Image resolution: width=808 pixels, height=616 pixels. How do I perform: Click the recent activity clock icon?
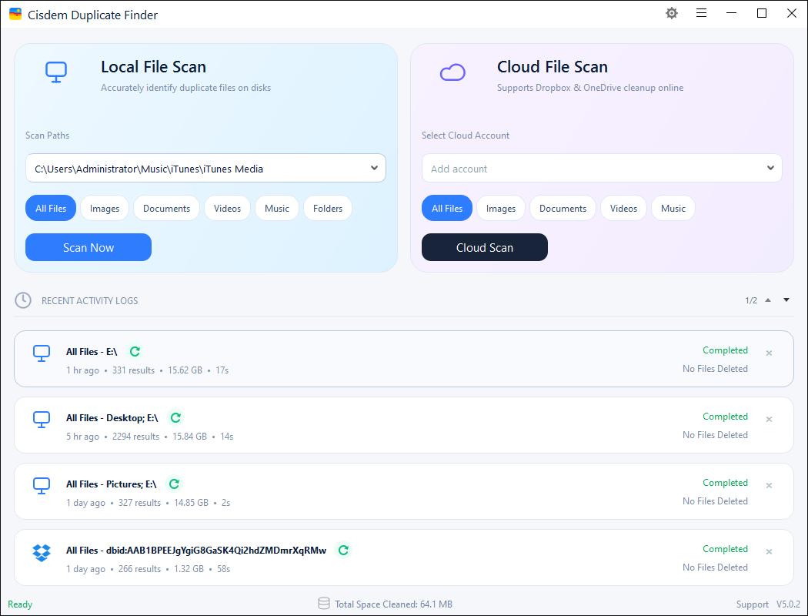(22, 300)
